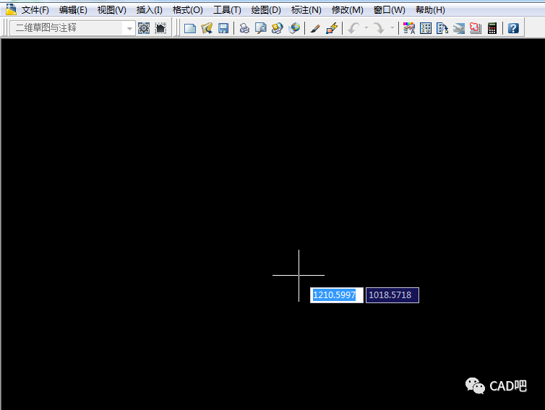Open the 修改(M) menu
The height and width of the screenshot is (410, 545).
coord(347,9)
